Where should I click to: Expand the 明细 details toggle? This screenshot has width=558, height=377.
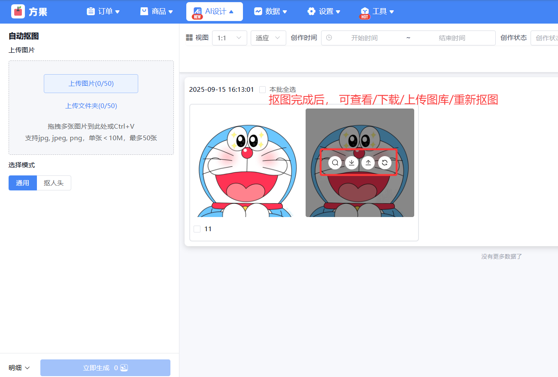(19, 368)
